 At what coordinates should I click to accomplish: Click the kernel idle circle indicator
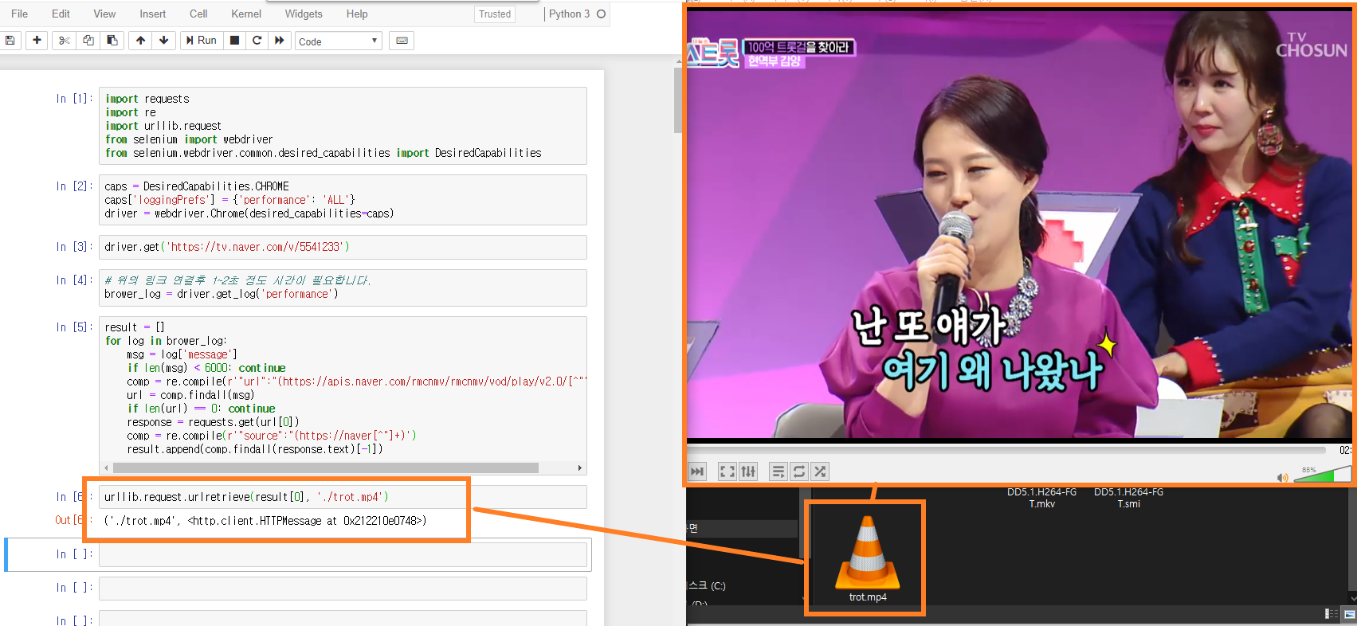(602, 14)
